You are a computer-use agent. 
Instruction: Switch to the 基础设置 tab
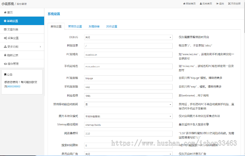[56, 26]
